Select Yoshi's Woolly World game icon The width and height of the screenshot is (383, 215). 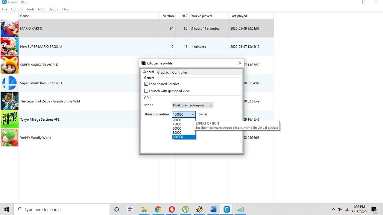coord(10,138)
